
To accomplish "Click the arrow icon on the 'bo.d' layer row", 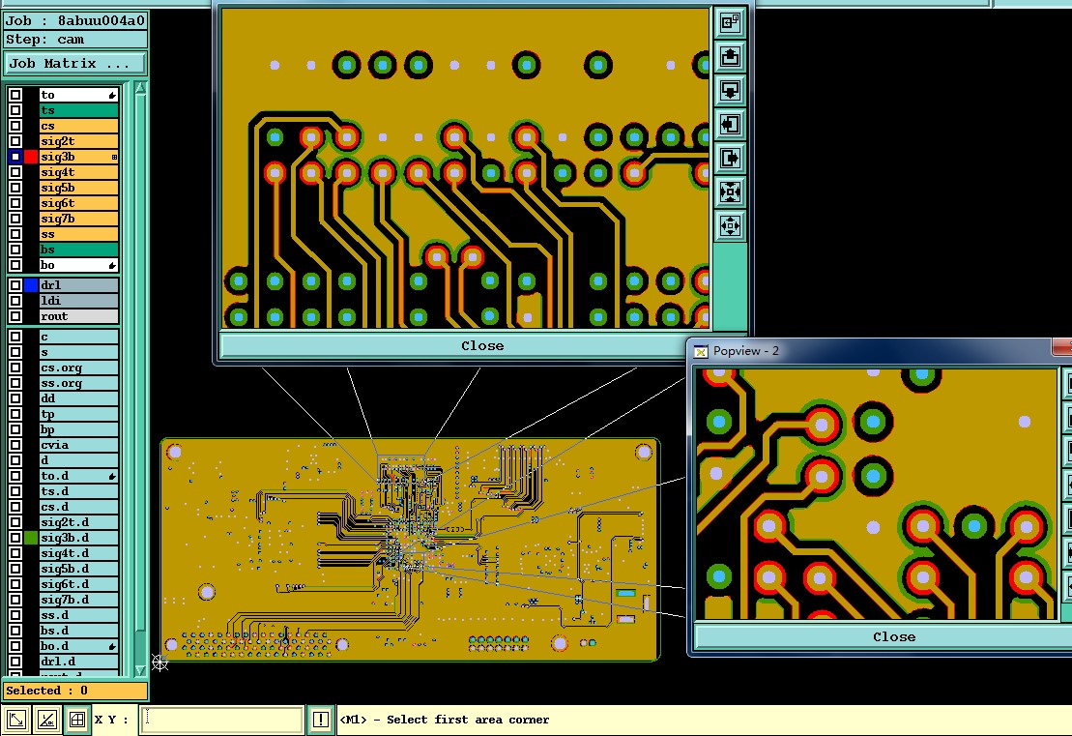I will tap(112, 646).
